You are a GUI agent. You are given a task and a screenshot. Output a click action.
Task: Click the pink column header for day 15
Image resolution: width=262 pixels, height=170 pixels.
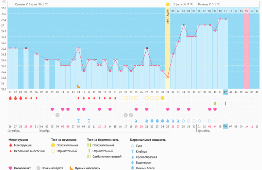246,11
